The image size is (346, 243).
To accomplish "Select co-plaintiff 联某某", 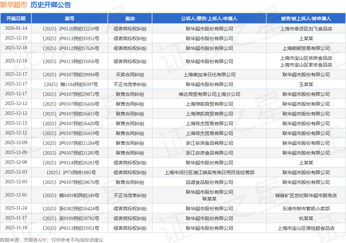I will coord(209,199).
